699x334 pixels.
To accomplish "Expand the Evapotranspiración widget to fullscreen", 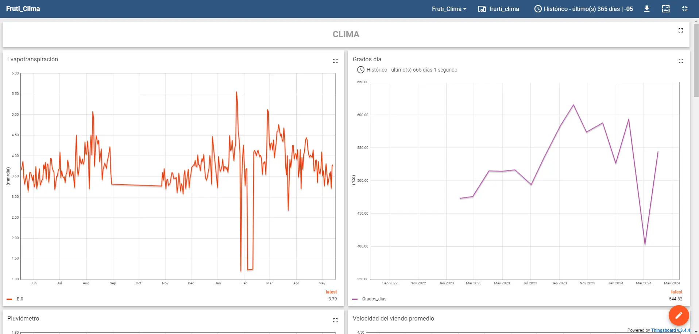I will pyautogui.click(x=335, y=61).
